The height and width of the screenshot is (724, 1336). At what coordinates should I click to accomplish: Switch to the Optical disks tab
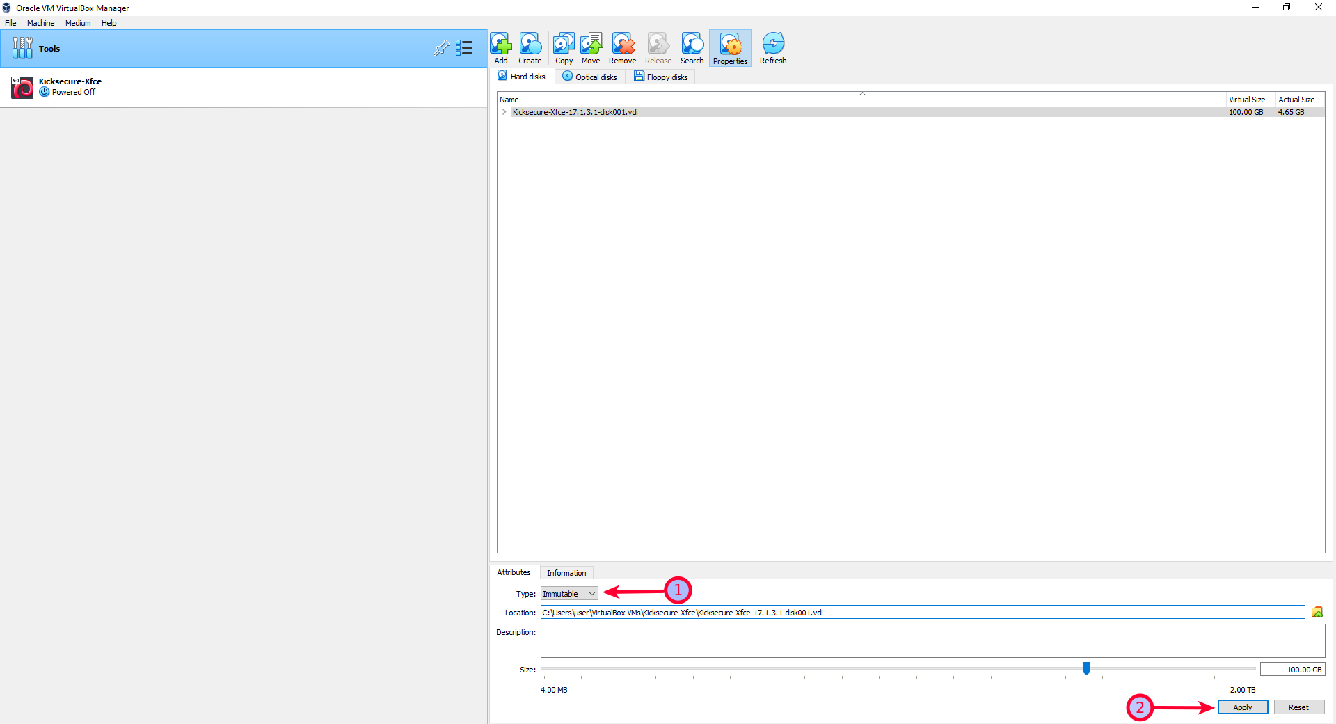click(x=589, y=77)
